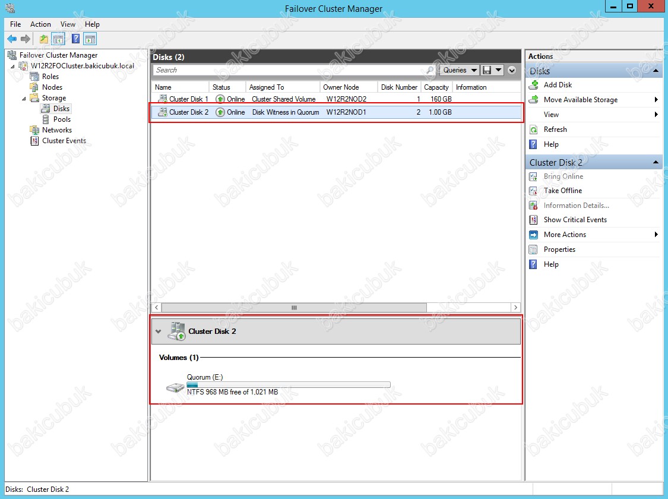Click the horizontal scrollbar right arrow
The image size is (668, 499).
[x=515, y=307]
